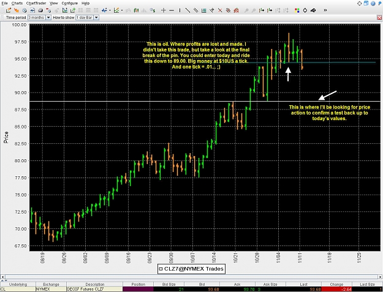Screen dimensions: 383x292
Task: Click the teal chart area icon
Action: click(203, 10)
